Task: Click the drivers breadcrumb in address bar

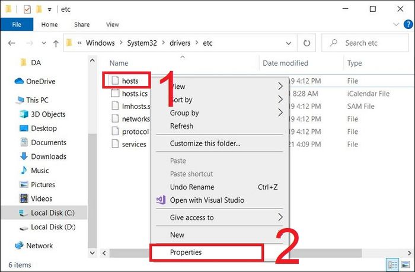Action: click(180, 43)
